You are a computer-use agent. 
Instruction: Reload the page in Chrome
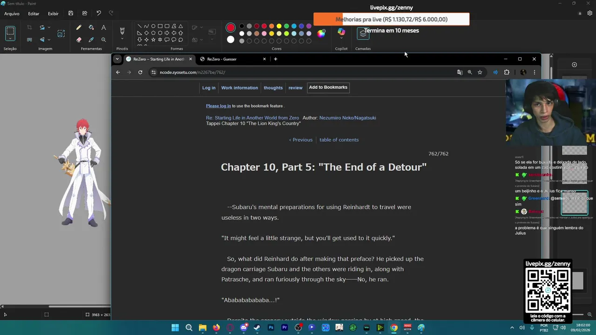coord(140,72)
